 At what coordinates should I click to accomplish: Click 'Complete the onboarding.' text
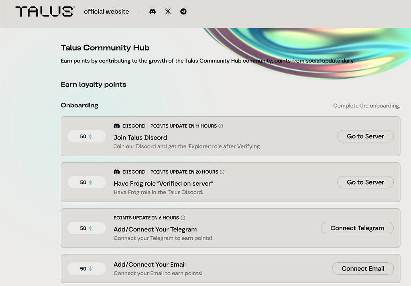pos(367,105)
